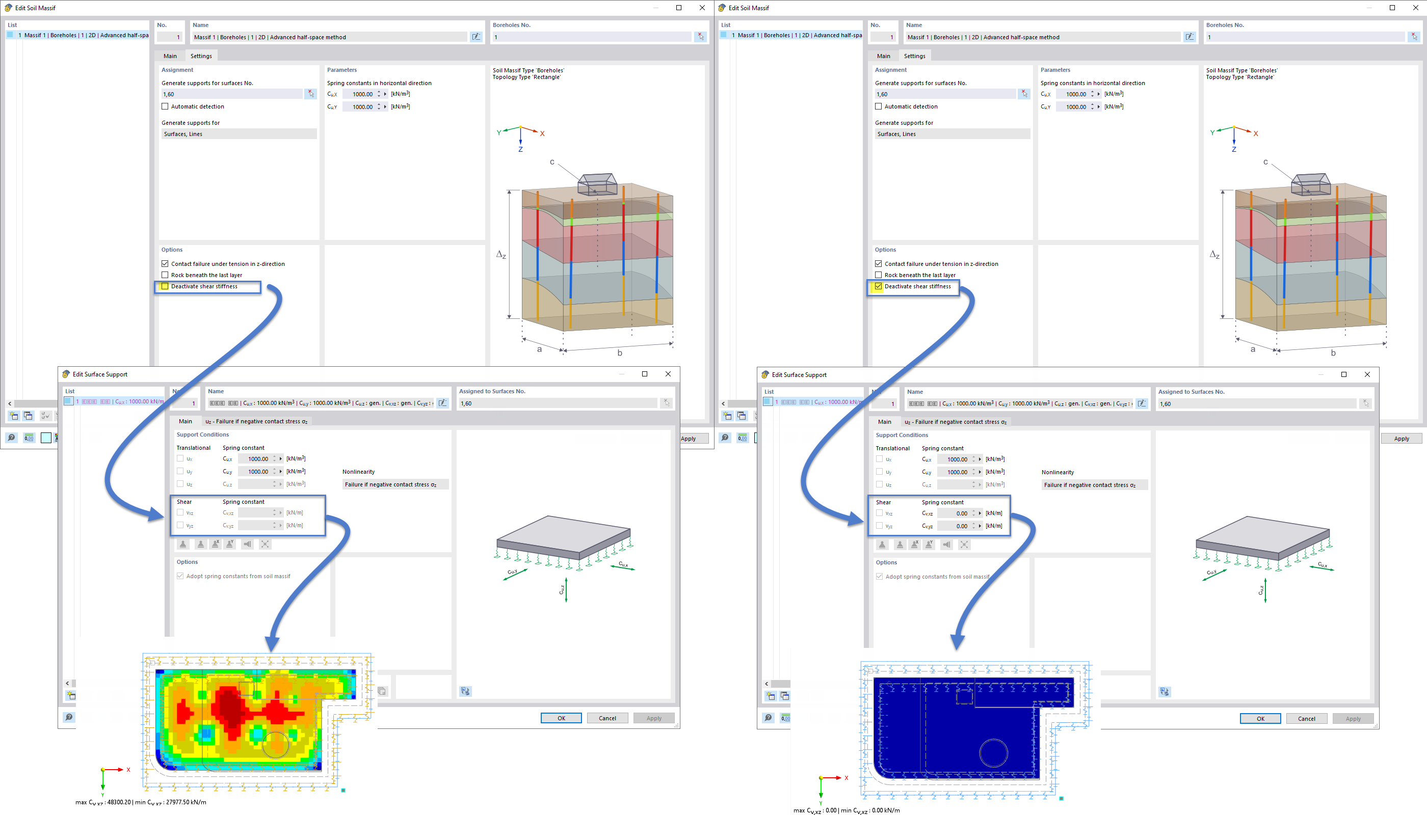Open the decimal places 0.00 settings icon
The image size is (1427, 815).
[29, 438]
